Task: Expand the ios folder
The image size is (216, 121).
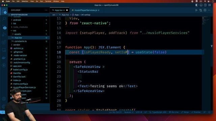Action: point(29,24)
